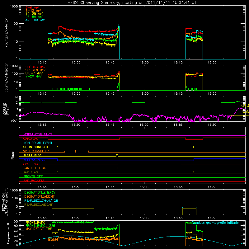The height and width of the screenshot is (249, 249).
Task: Click the A0.1 tick label on GOES plot
Action: click(x=14, y=120)
